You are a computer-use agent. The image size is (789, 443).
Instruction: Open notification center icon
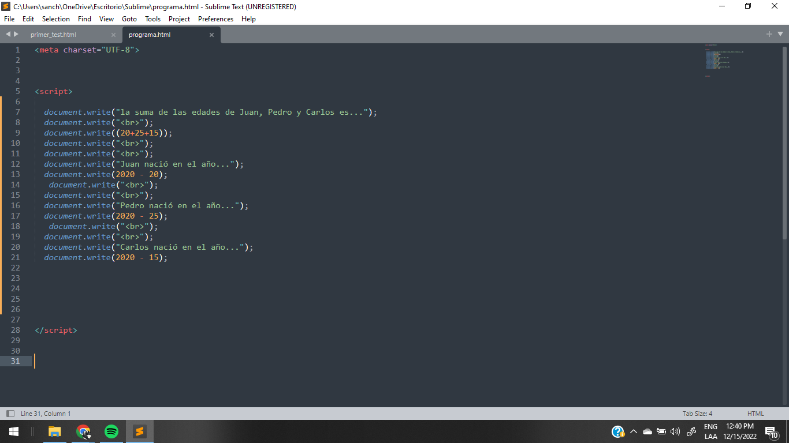(x=771, y=431)
